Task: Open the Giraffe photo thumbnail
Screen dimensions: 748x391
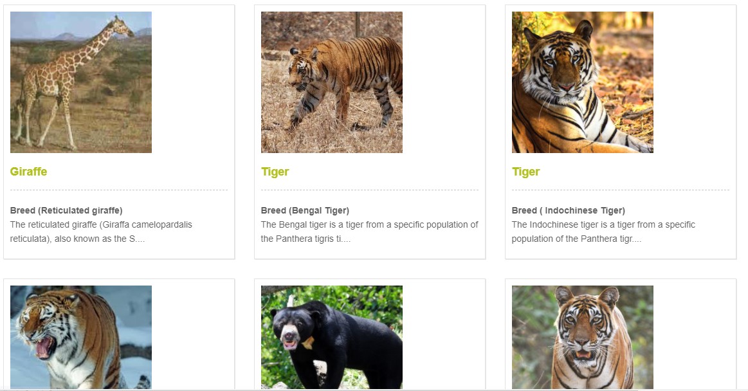Action: coord(81,82)
